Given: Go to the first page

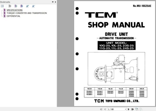Looking at the screenshot, I should [x=101, y=109].
